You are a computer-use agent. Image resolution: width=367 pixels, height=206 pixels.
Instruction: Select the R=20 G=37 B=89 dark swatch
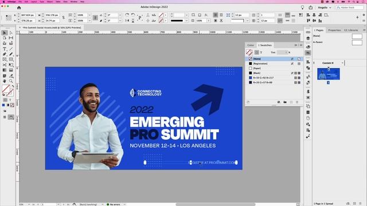274,82
